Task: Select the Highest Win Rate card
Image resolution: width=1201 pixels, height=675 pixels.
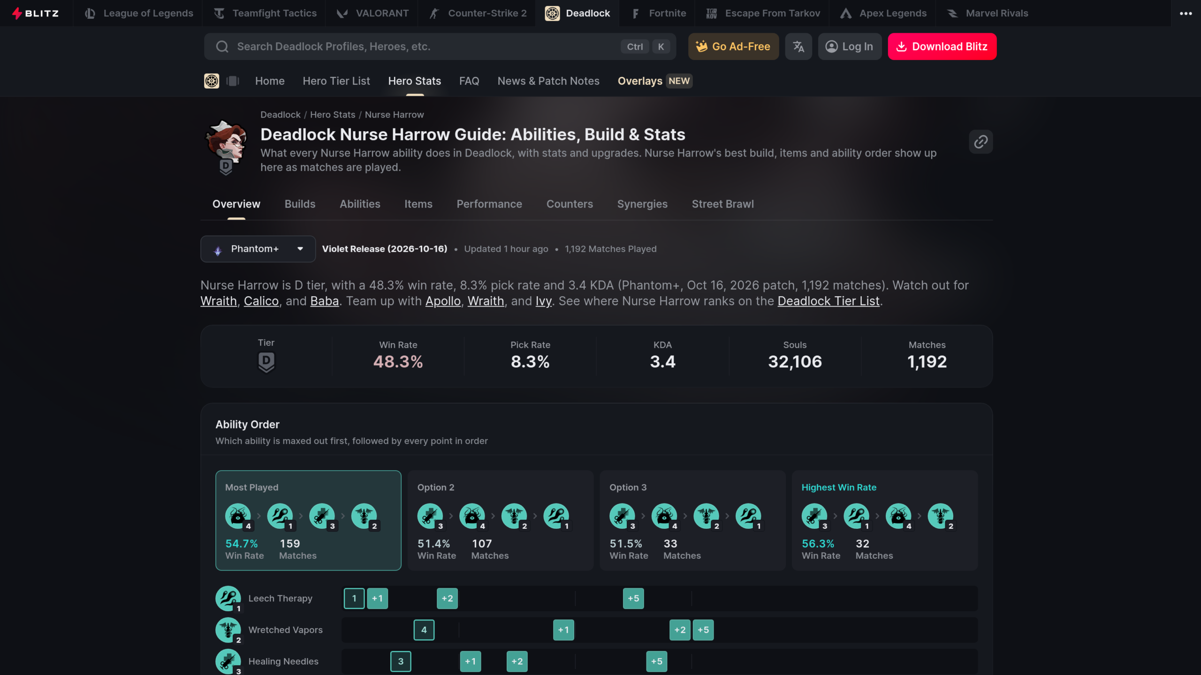Action: point(885,520)
